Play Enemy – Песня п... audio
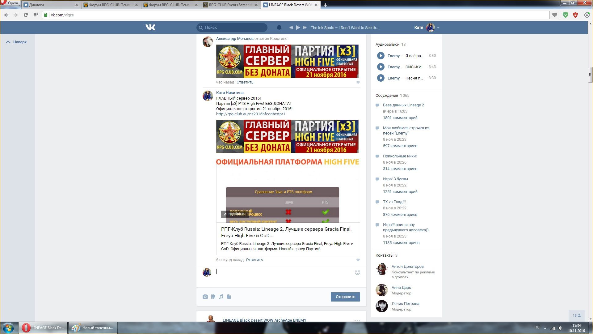 coord(381,78)
